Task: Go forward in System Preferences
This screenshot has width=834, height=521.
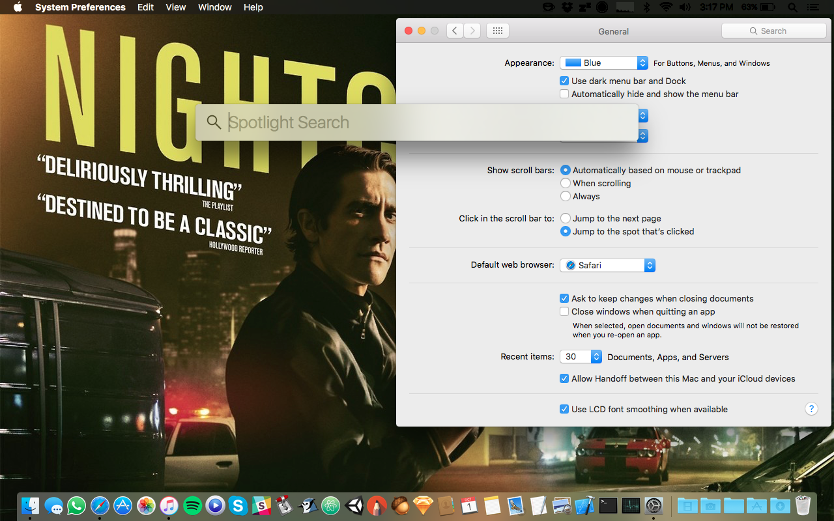Action: pos(472,31)
